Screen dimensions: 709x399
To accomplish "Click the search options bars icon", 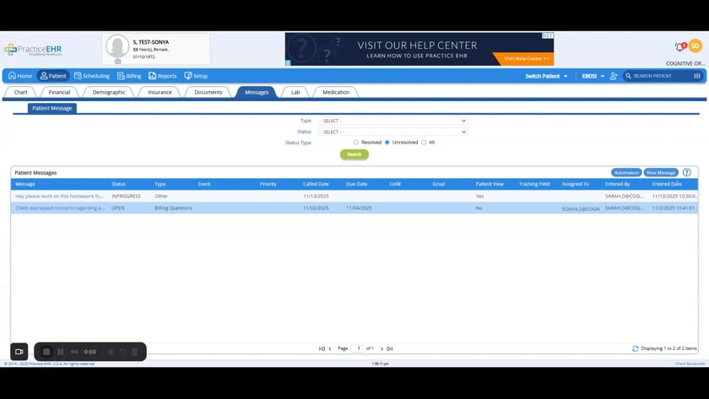I will point(697,76).
